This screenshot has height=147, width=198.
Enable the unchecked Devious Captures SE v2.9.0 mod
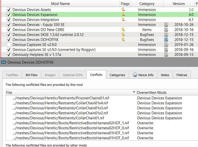(9, 45)
